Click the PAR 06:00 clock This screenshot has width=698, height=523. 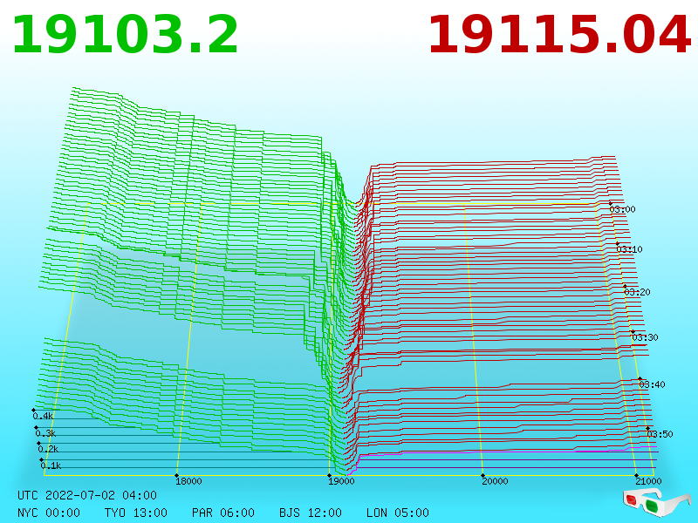click(223, 513)
